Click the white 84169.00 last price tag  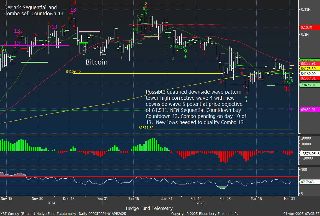[x=309, y=73]
